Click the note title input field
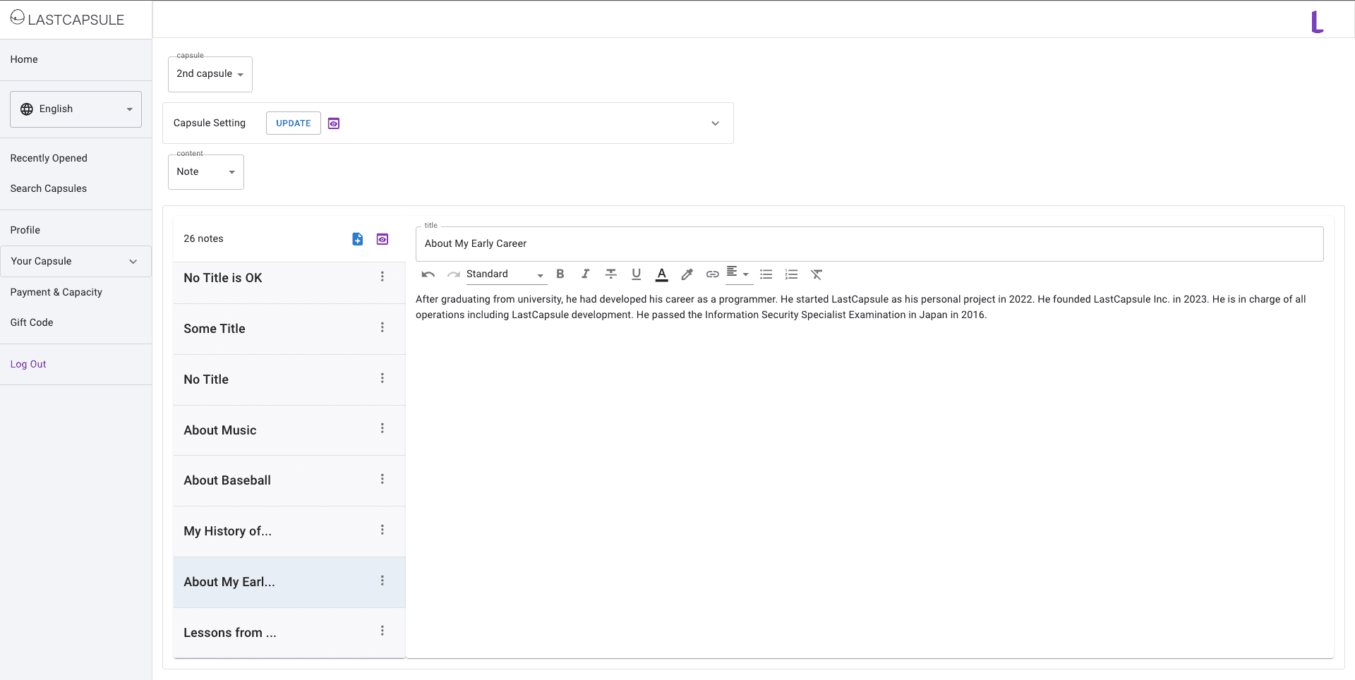 (869, 244)
